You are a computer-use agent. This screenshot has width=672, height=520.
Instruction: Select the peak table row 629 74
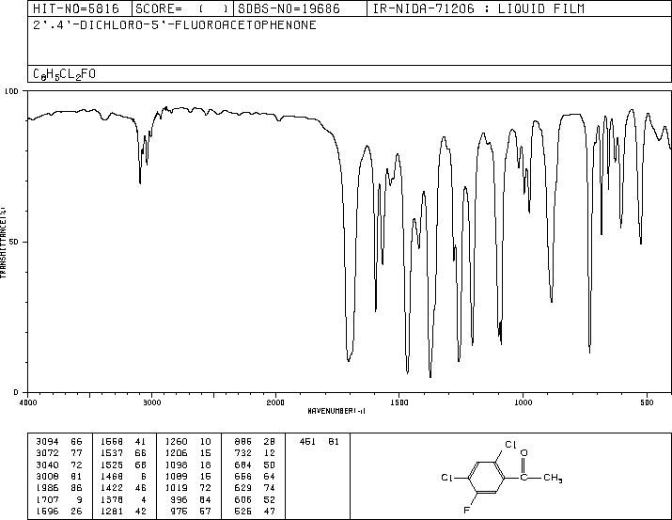coord(255,488)
